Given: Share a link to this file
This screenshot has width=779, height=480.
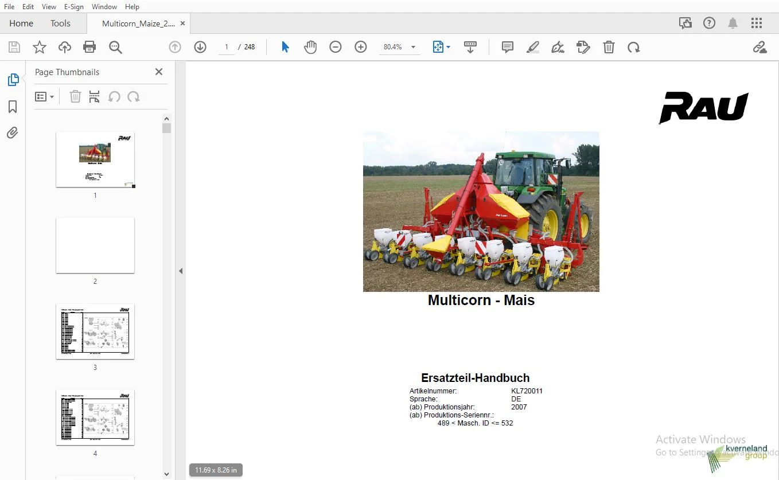Looking at the screenshot, I should tap(759, 47).
